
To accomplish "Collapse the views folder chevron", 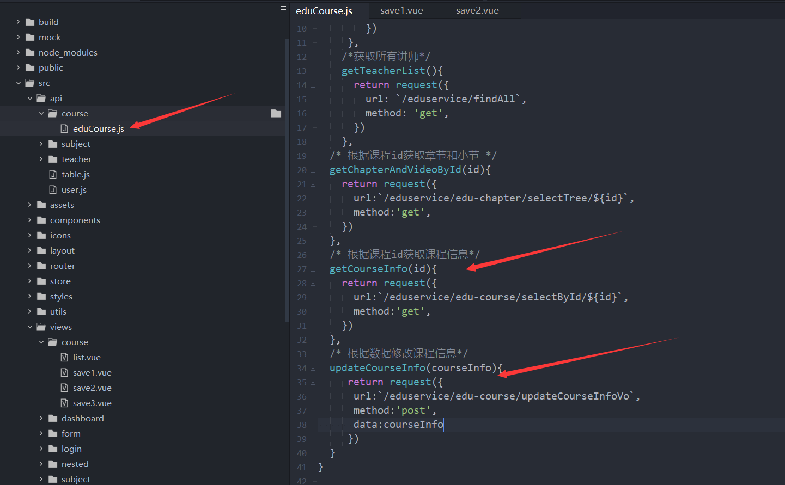I will point(29,327).
